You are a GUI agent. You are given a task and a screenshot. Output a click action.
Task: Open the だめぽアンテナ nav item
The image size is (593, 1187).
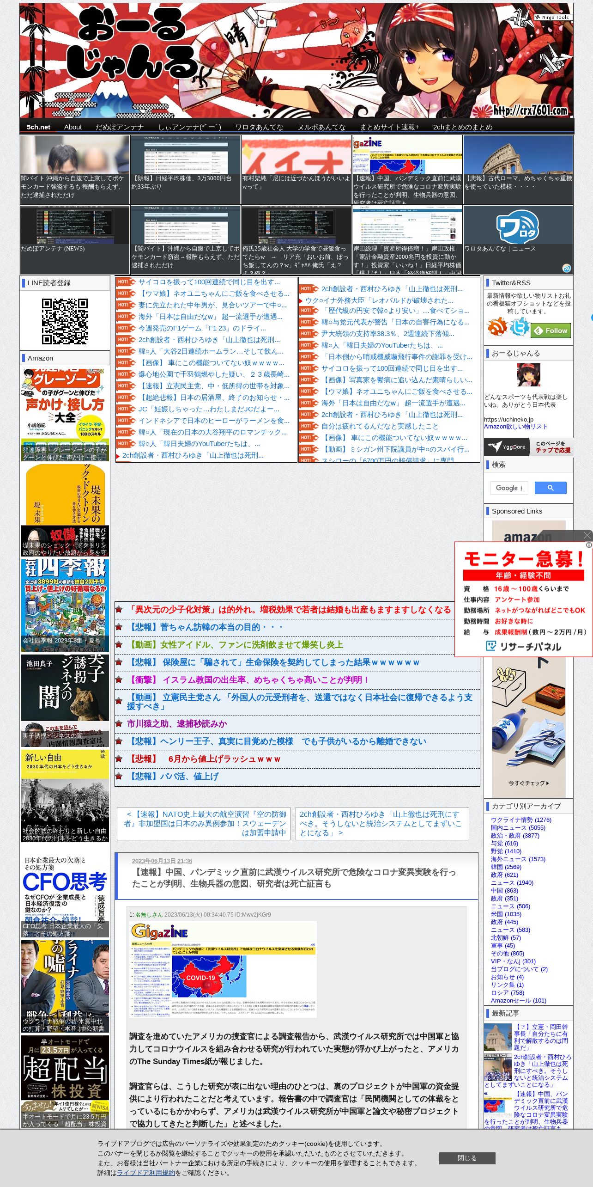(x=120, y=127)
